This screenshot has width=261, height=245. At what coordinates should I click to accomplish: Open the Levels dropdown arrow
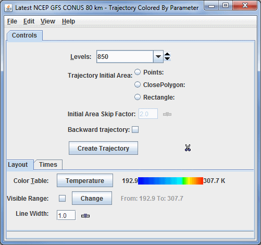[x=158, y=57]
